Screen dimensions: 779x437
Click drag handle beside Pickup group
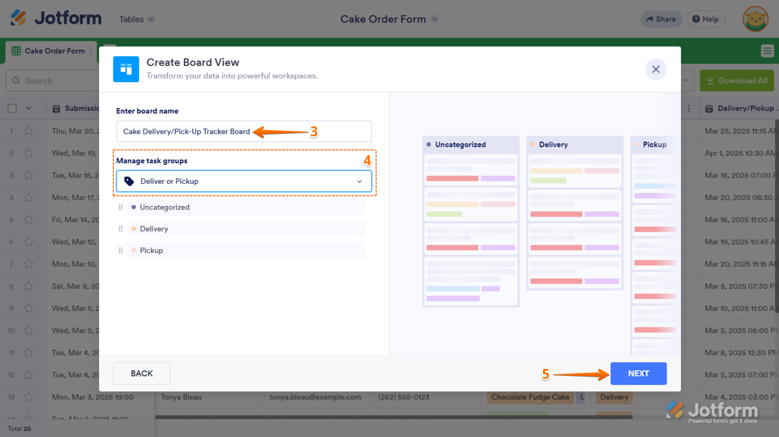(121, 251)
